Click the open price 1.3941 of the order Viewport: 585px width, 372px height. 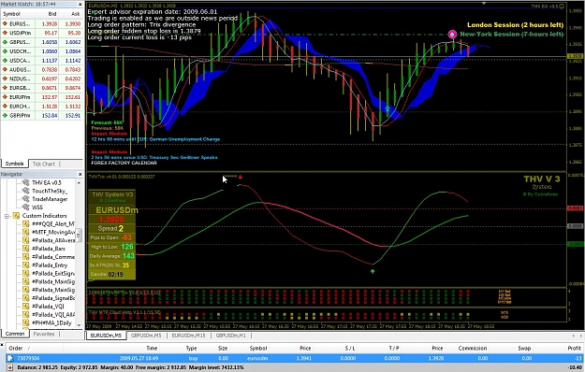(x=305, y=358)
